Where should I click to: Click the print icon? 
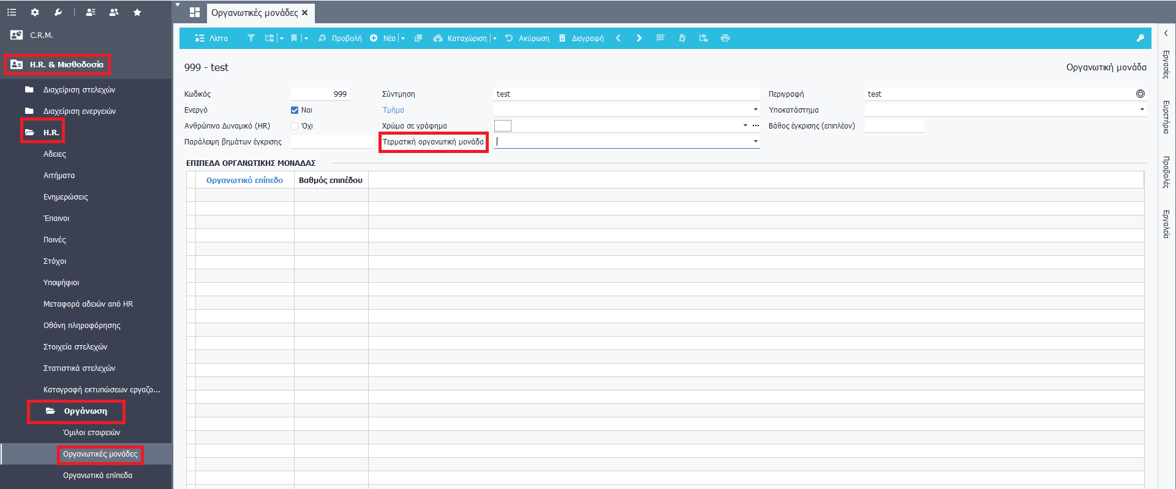[x=725, y=38]
